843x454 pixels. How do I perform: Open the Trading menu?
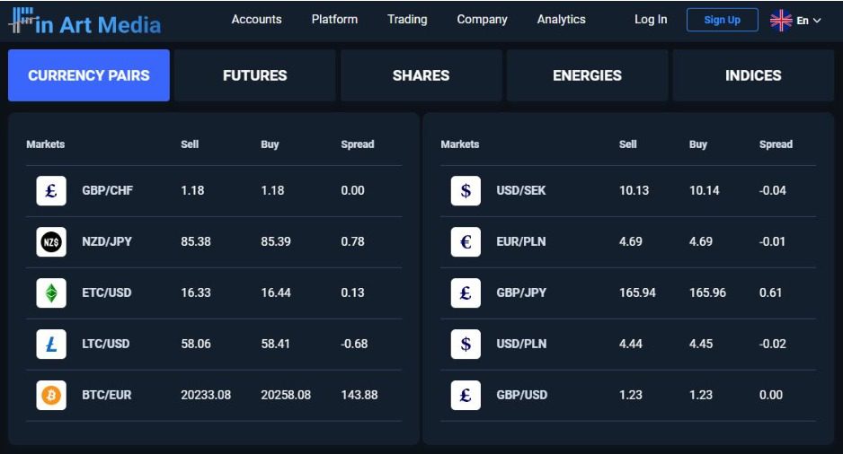point(407,19)
